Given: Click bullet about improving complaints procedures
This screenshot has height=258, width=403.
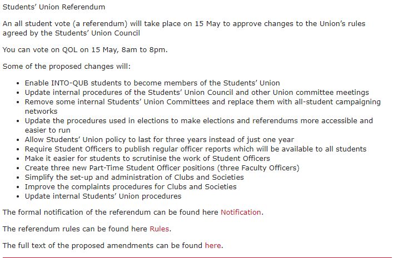Looking at the screenshot, I should coord(131,187).
